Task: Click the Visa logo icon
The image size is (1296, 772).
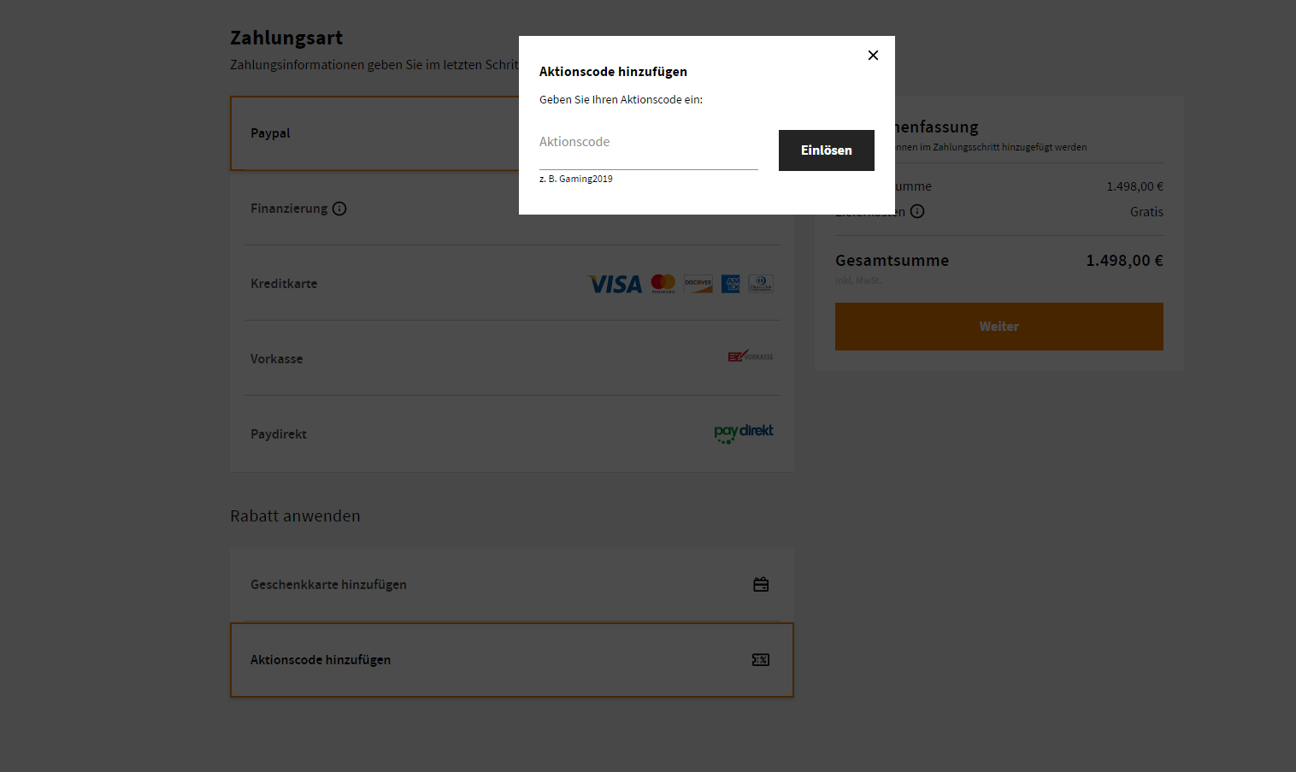Action: pos(615,284)
